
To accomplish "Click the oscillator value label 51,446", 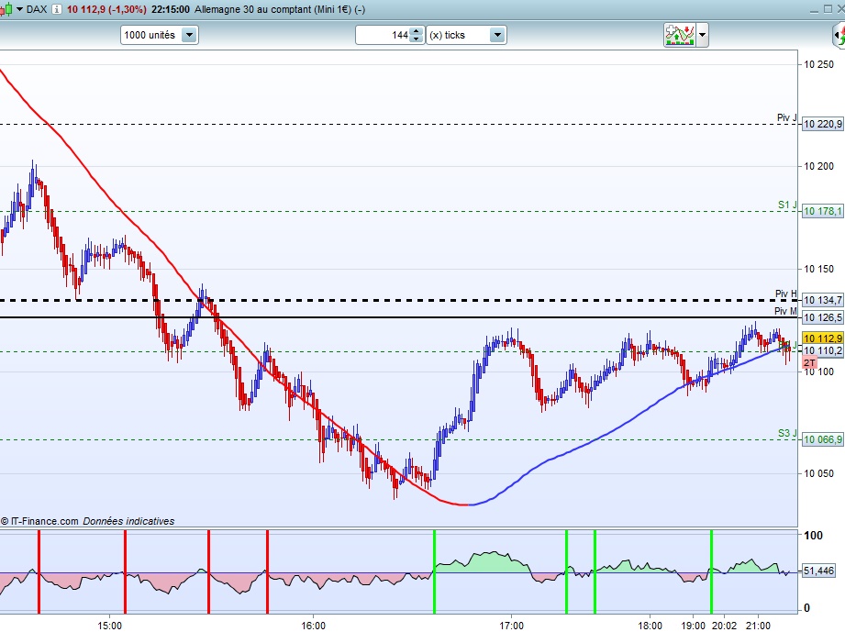I will [x=818, y=571].
